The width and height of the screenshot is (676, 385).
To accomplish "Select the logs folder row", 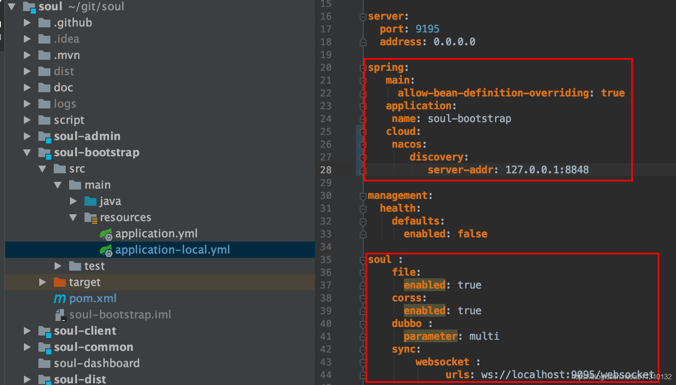I will click(x=160, y=104).
